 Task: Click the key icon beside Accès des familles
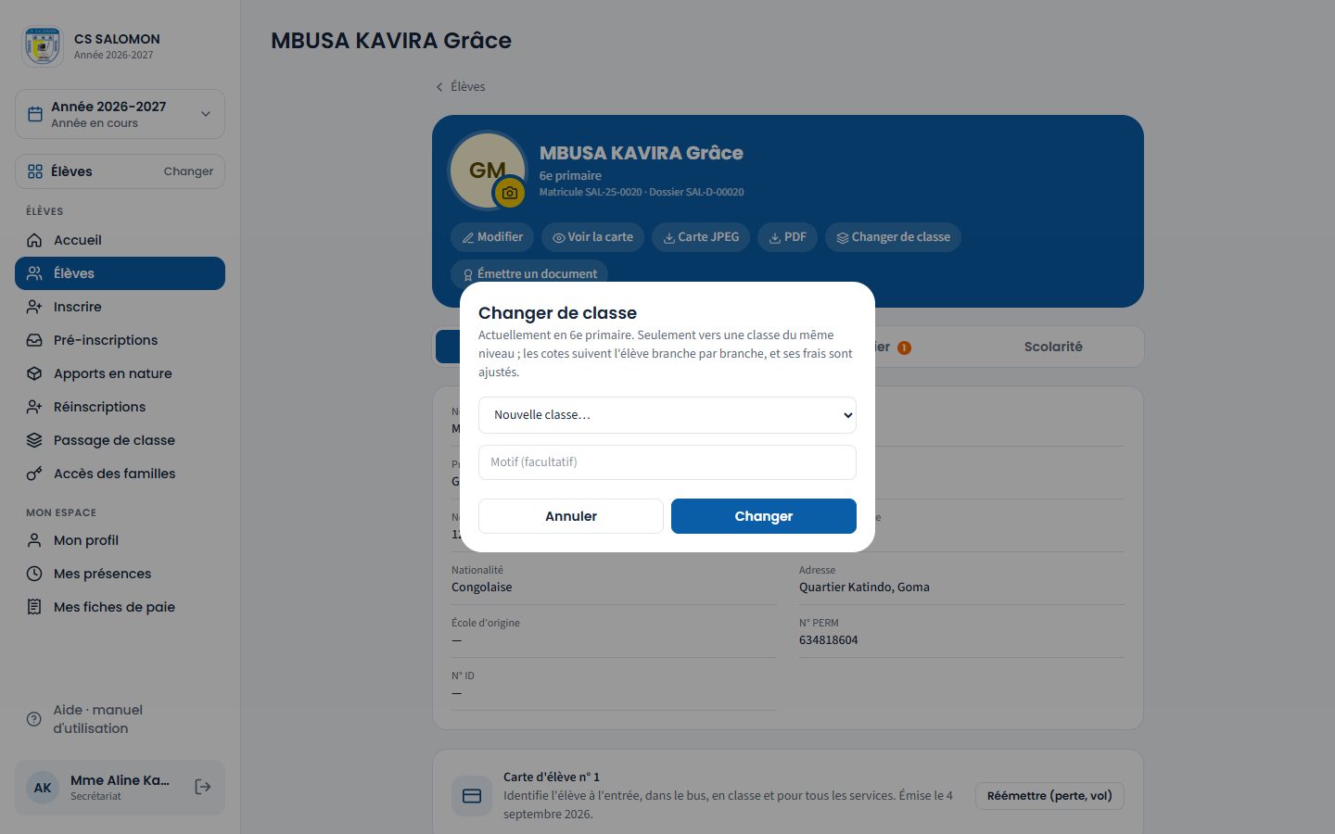point(34,474)
